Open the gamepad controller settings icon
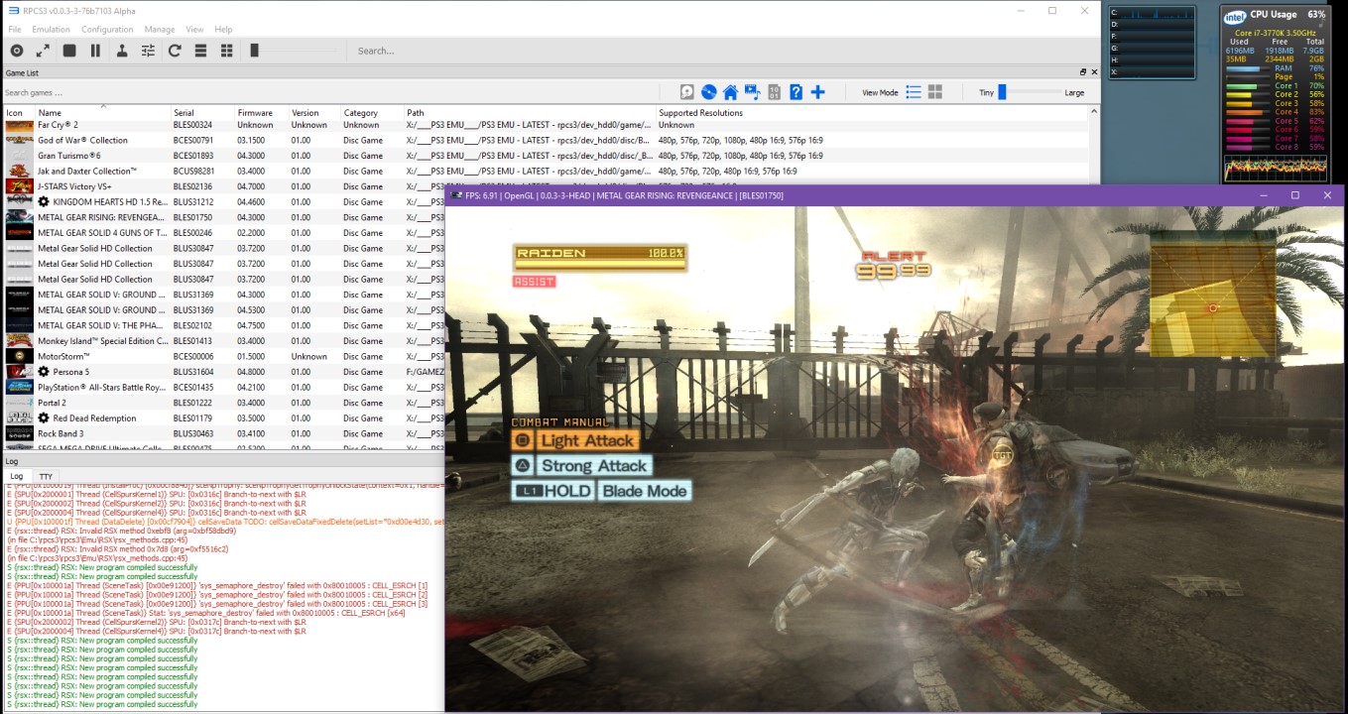This screenshot has height=714, width=1348. [122, 51]
